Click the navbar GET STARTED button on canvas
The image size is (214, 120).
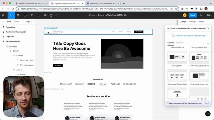pyautogui.click(x=139, y=32)
